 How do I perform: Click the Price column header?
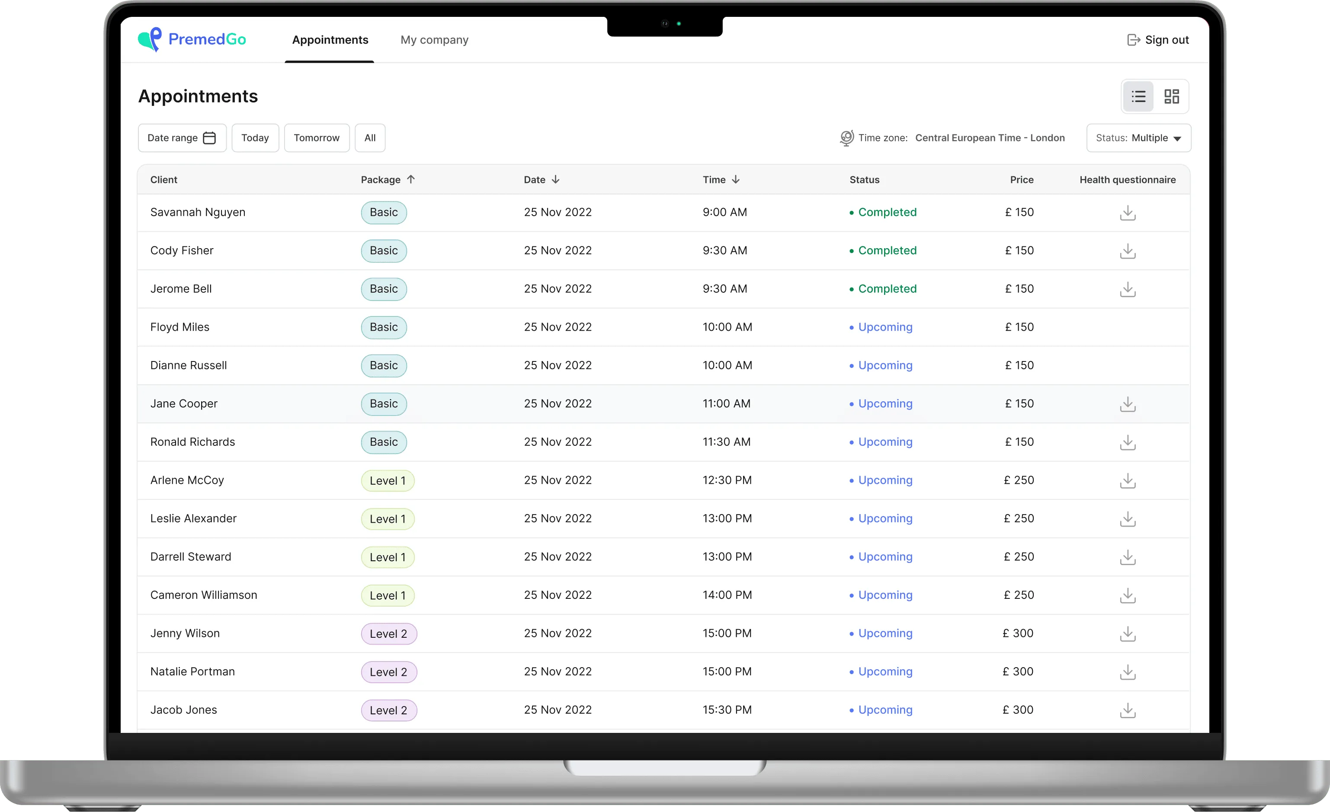(x=1021, y=180)
